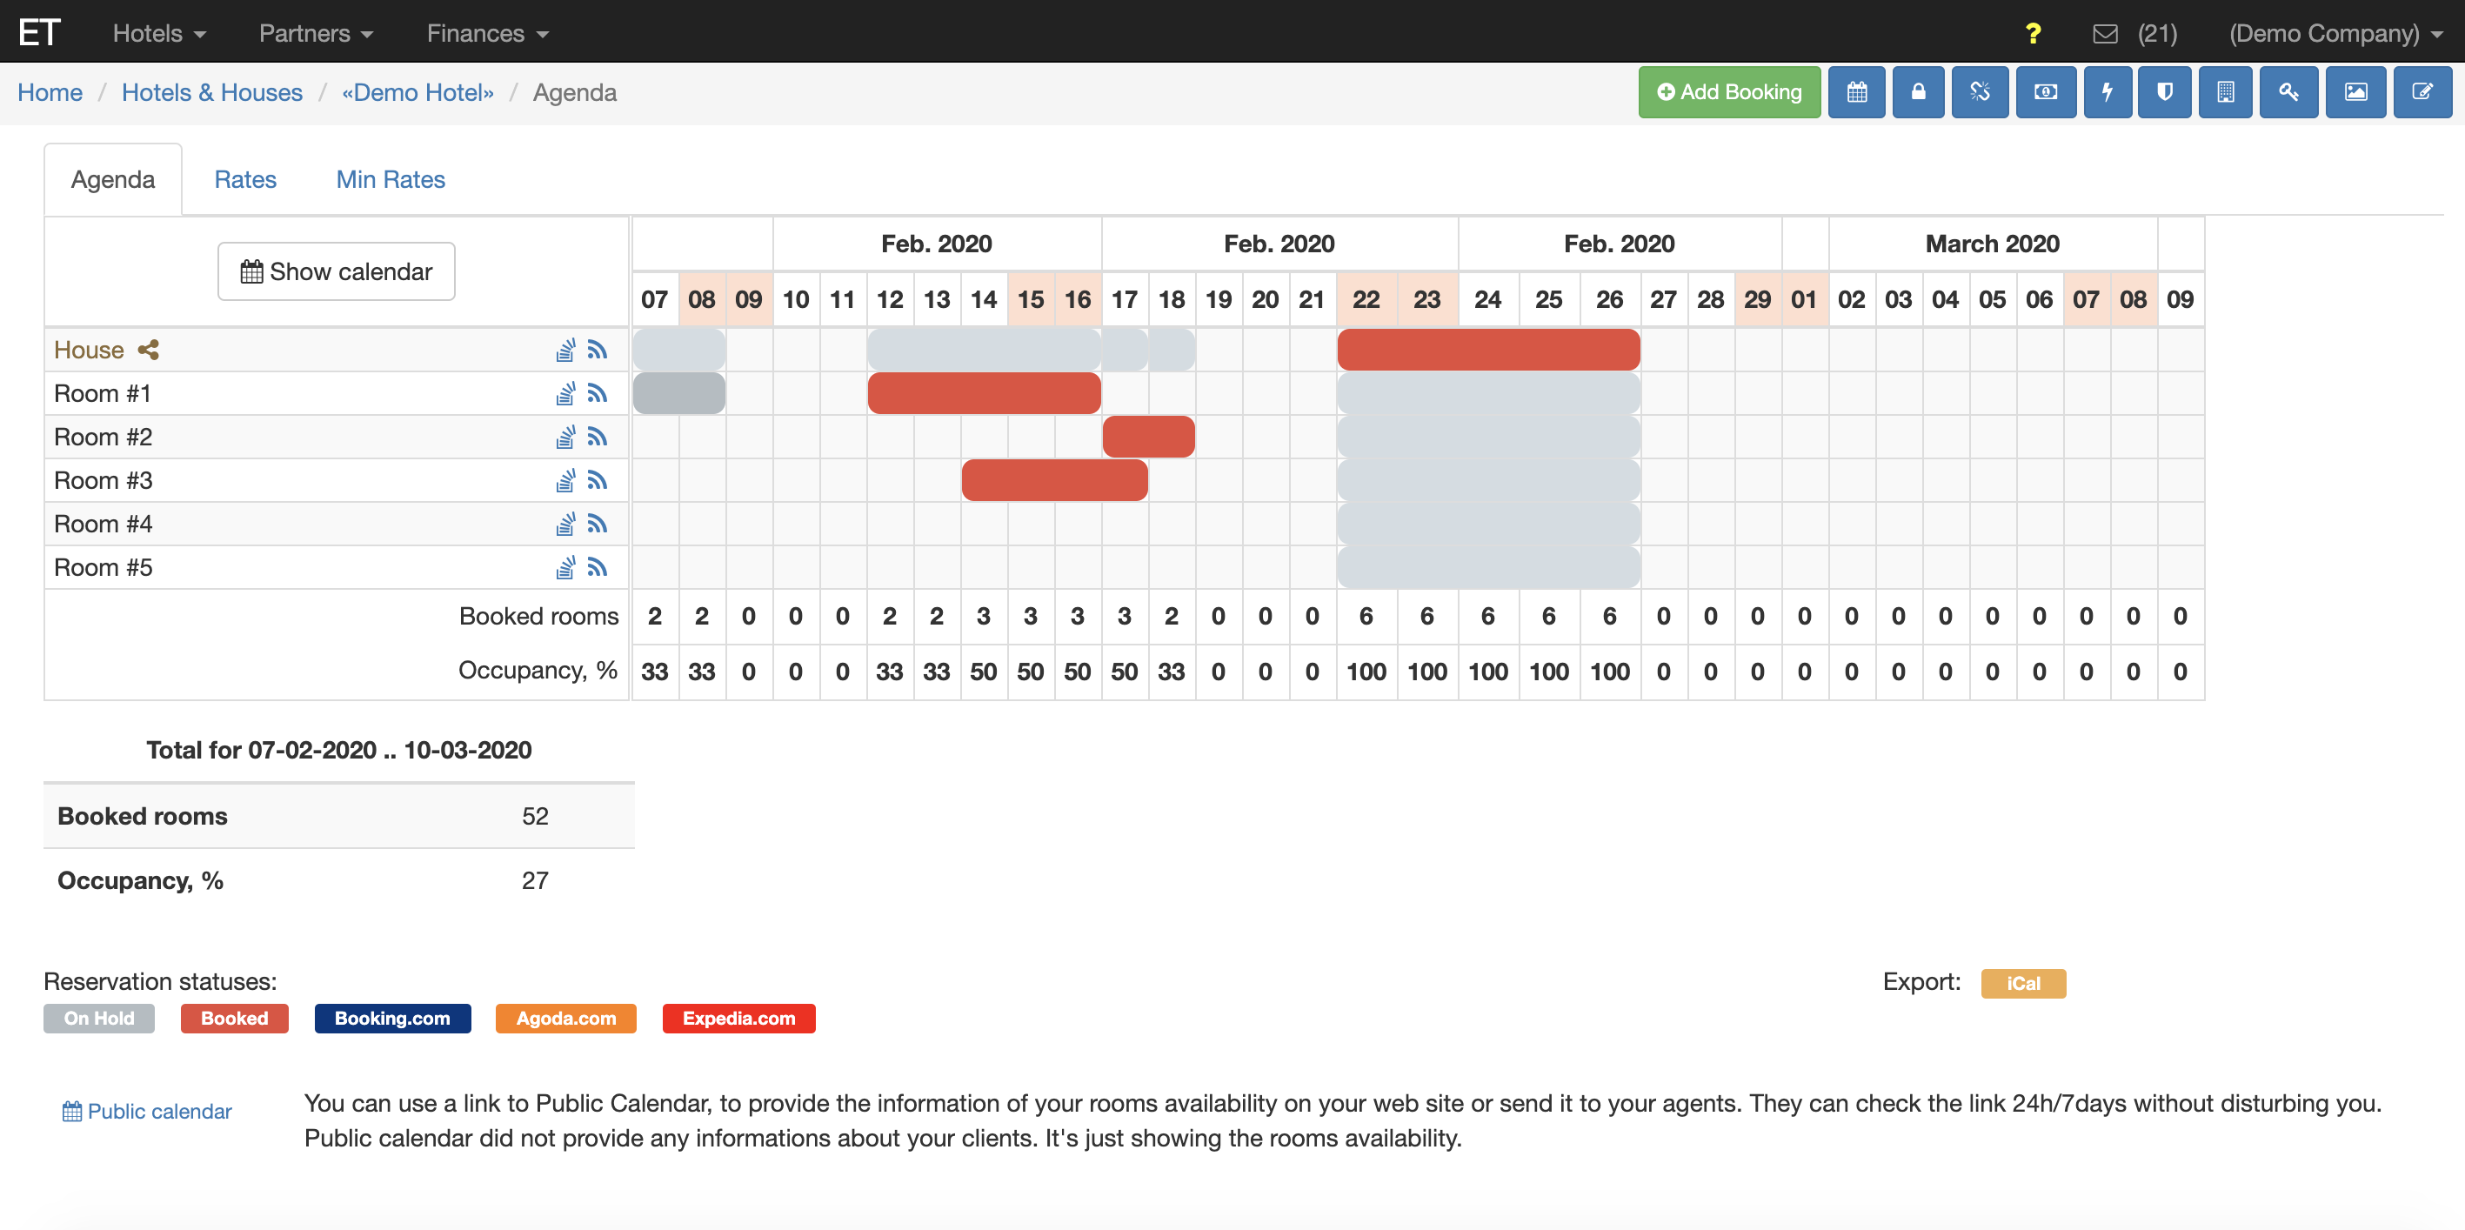This screenshot has width=2465, height=1230.
Task: Click the broken-link icon toolbar button
Action: point(1980,92)
